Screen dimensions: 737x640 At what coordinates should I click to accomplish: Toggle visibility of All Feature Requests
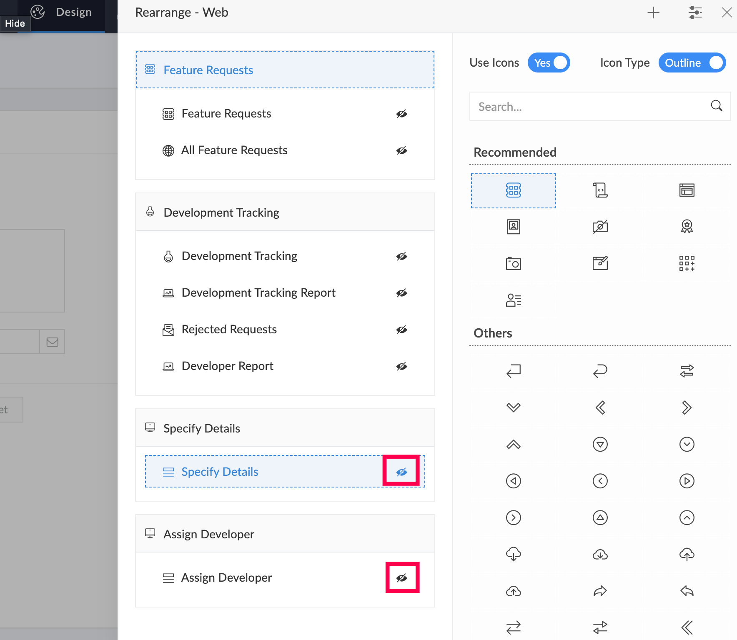pyautogui.click(x=401, y=150)
